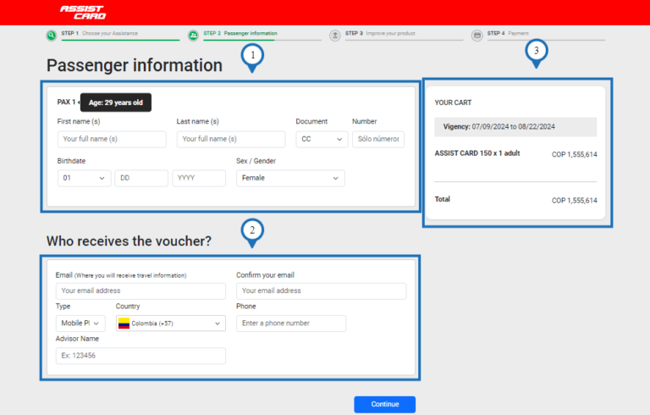This screenshot has width=650, height=415.
Task: Focus the First name(s) field
Action: pyautogui.click(x=112, y=139)
